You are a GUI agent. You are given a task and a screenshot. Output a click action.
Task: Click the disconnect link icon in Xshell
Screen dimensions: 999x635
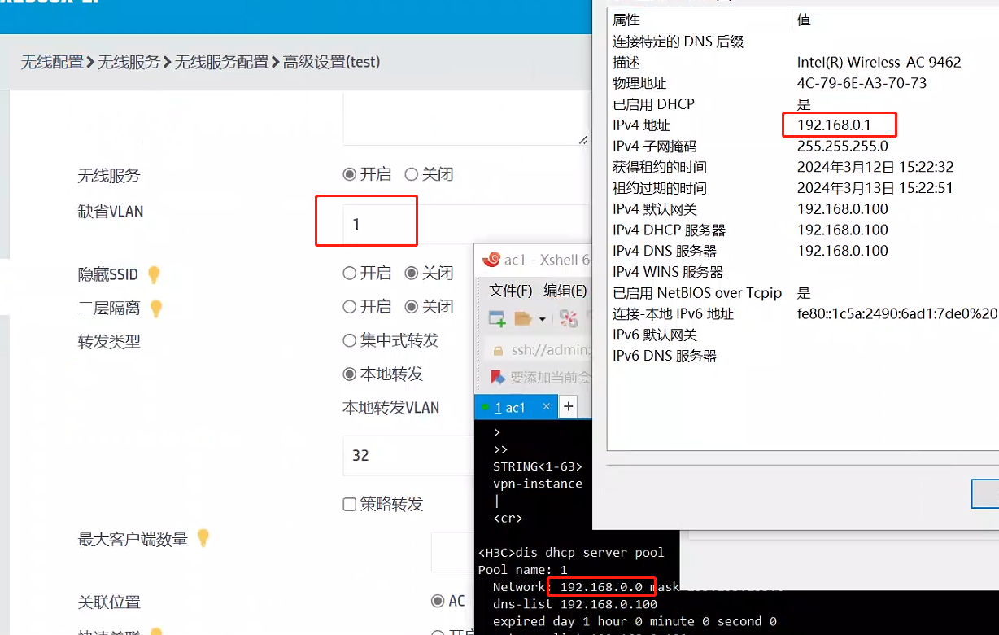tap(569, 318)
